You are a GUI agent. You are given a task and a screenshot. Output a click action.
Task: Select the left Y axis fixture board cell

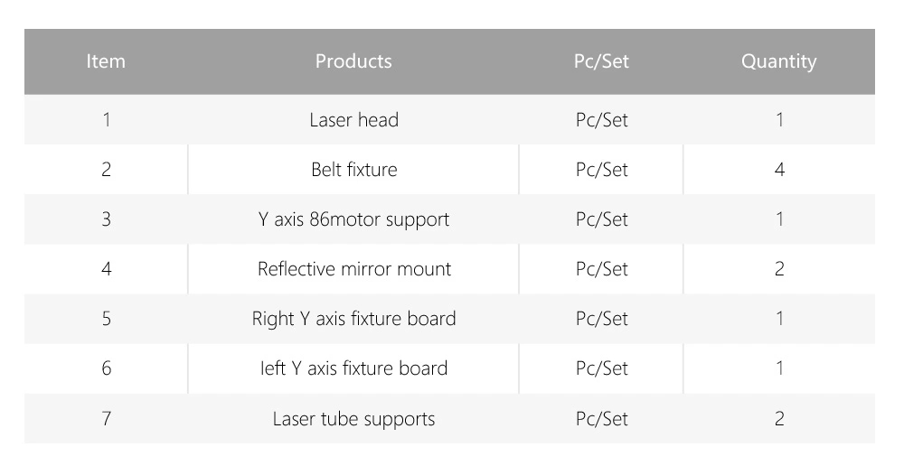tap(353, 368)
